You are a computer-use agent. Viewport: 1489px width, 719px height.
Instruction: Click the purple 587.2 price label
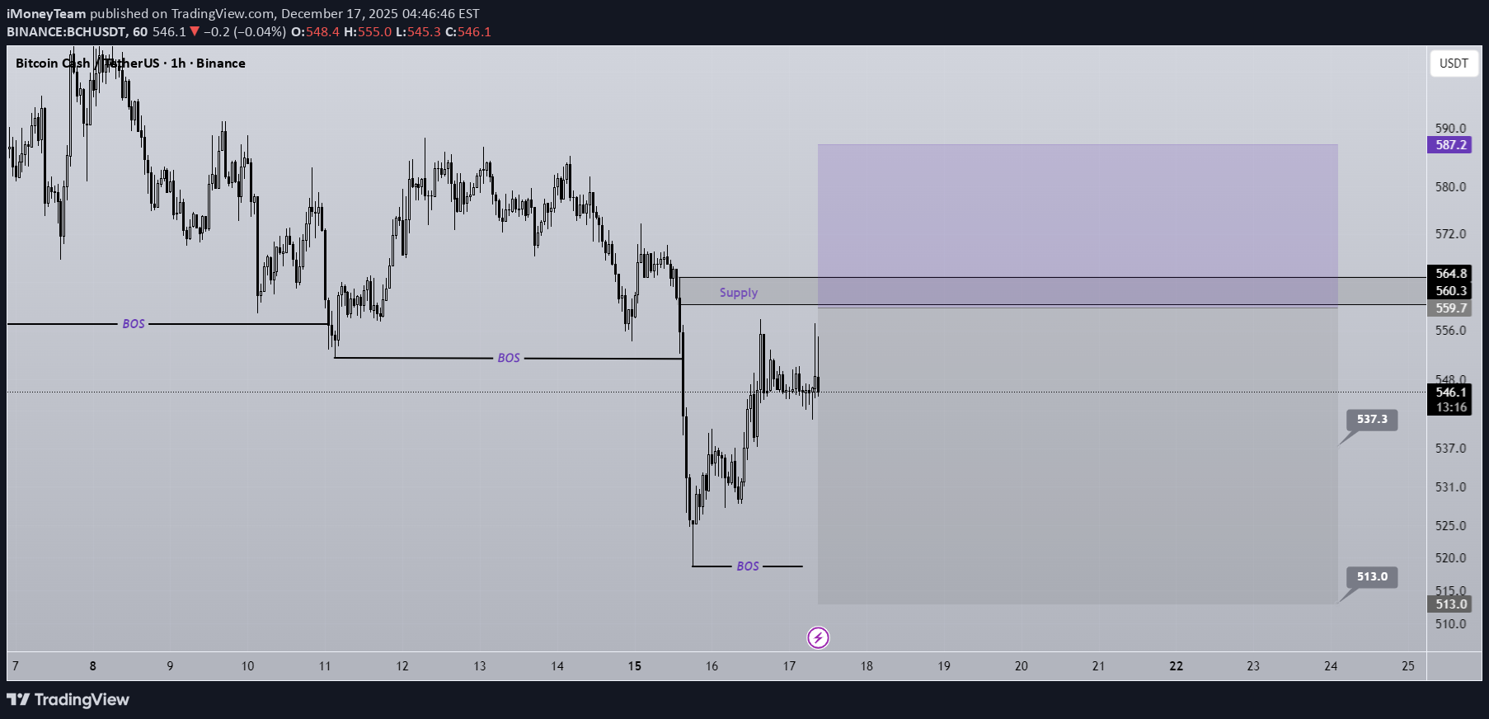1450,145
